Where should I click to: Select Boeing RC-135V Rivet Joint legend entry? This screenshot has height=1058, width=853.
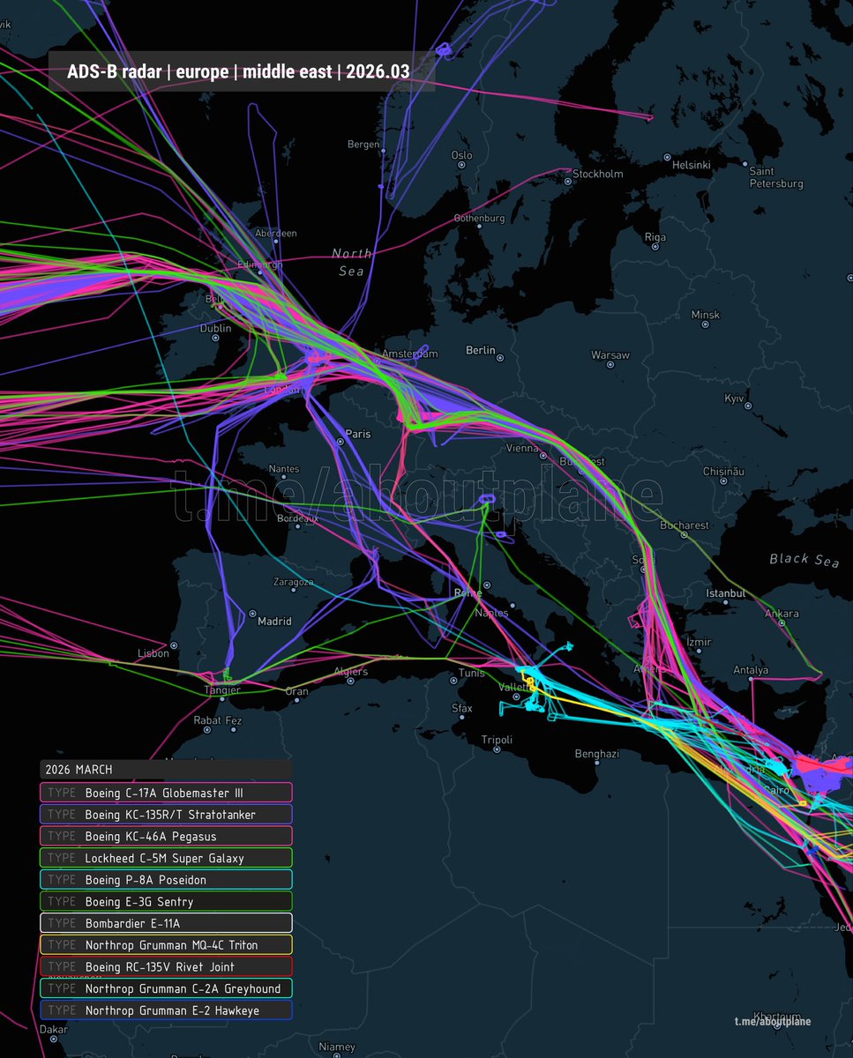pyautogui.click(x=166, y=966)
